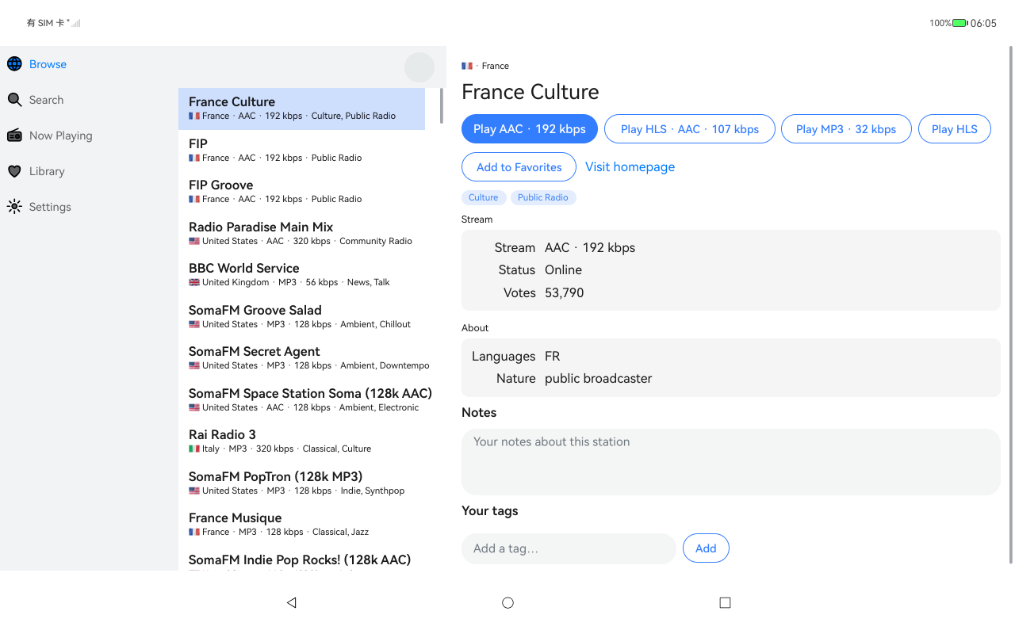The width and height of the screenshot is (1015, 634).
Task: Open Radio Paradise Main Mix
Action: (302, 233)
